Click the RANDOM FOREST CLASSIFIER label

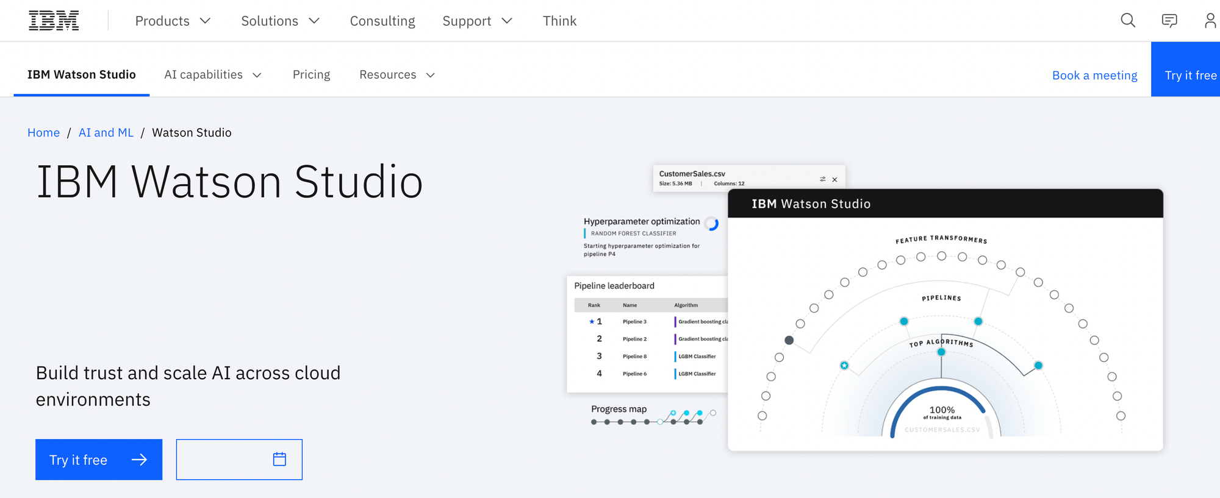click(633, 233)
